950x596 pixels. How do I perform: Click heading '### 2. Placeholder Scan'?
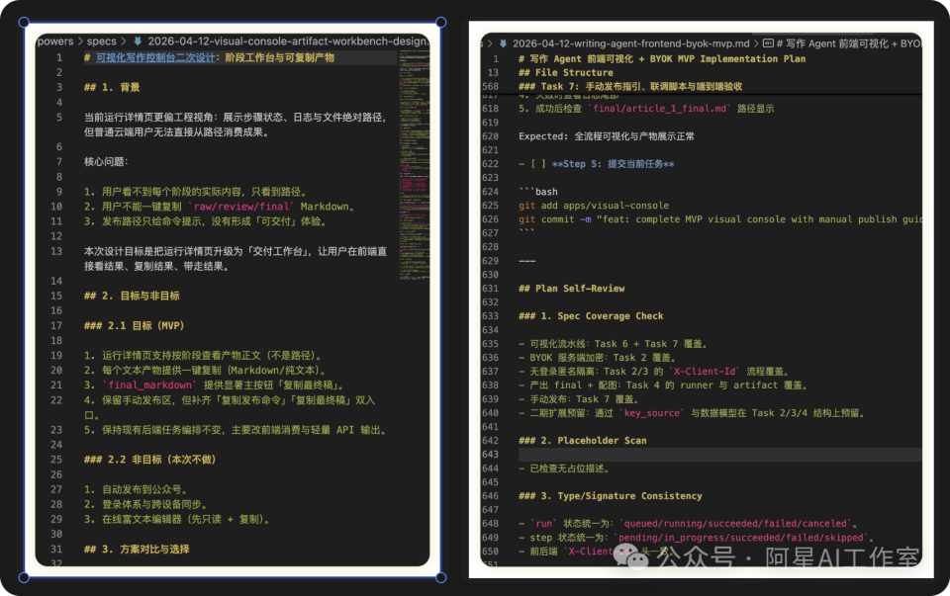[x=582, y=441]
